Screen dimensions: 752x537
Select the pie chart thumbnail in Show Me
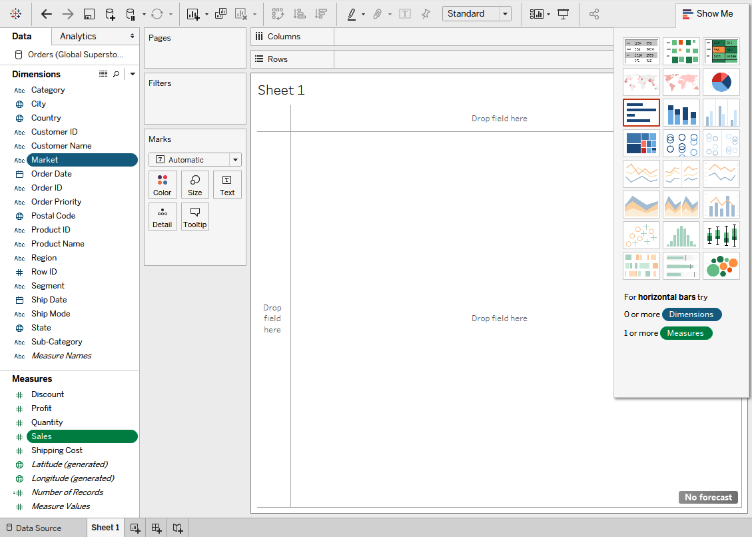point(721,82)
